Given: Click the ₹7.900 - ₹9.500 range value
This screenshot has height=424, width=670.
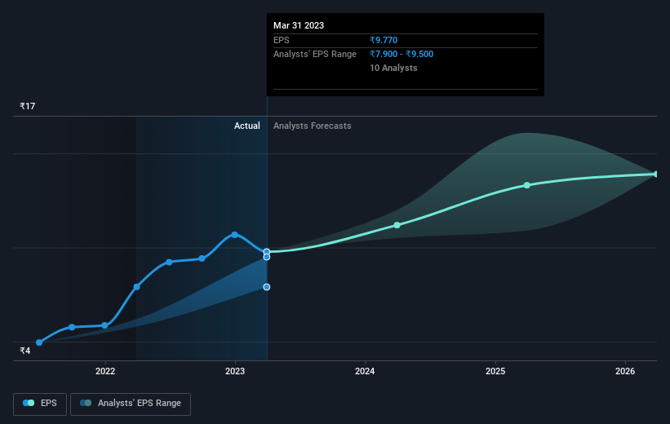Looking at the screenshot, I should coord(402,55).
